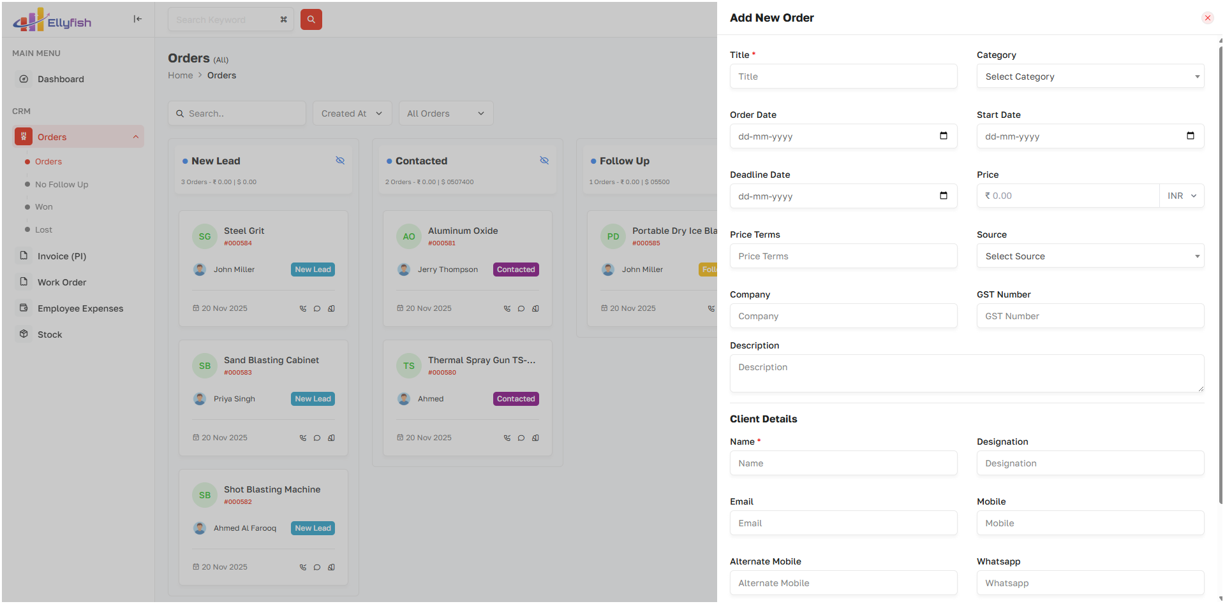Image resolution: width=1225 pixels, height=604 pixels.
Task: Click the Title input field
Action: coord(843,76)
